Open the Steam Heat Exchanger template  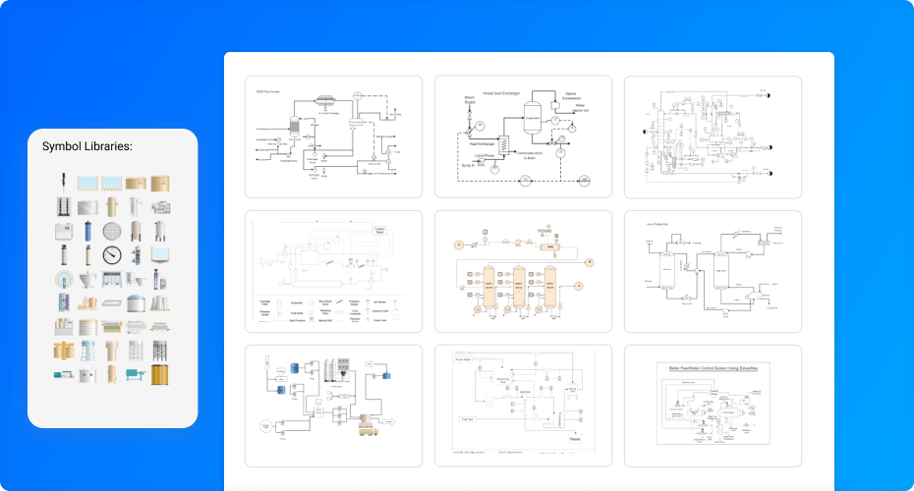pyautogui.click(x=523, y=136)
